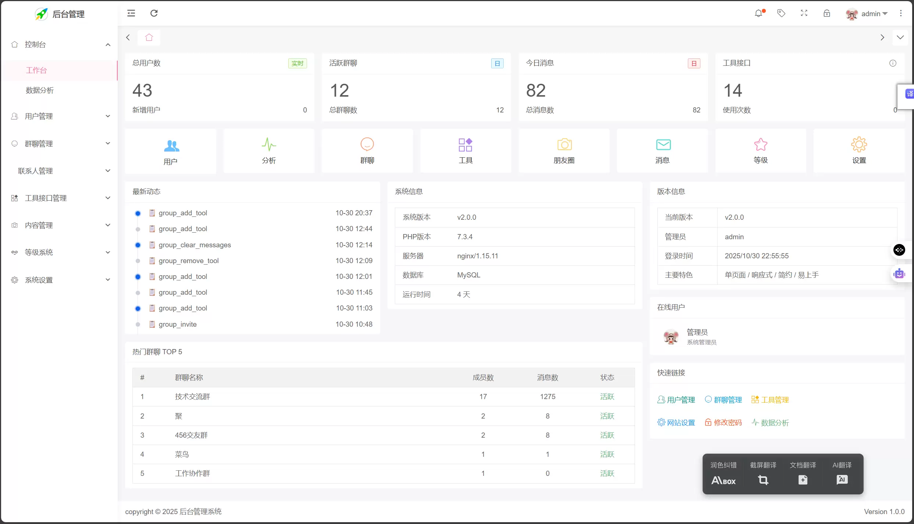
Task: Switch to the 工作台 menu item
Action: tap(37, 70)
